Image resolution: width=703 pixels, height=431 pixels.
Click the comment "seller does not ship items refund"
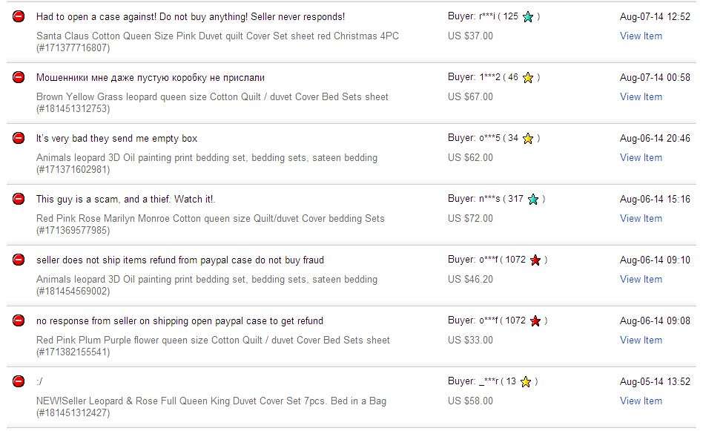[179, 260]
